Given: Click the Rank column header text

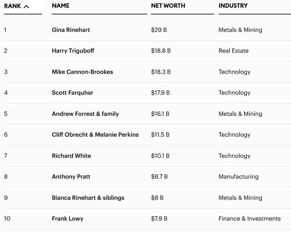Looking at the screenshot, I should 12,6.
